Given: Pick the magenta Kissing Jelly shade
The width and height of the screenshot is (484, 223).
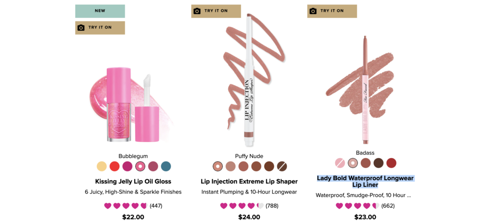Looking at the screenshot, I should [127, 166].
